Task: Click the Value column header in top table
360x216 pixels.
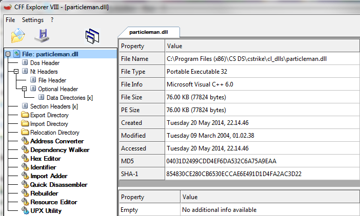Action: point(263,46)
